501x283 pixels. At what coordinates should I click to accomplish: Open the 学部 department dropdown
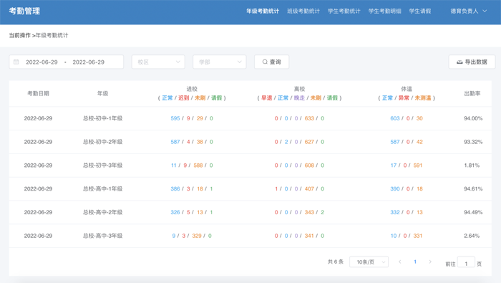[220, 62]
